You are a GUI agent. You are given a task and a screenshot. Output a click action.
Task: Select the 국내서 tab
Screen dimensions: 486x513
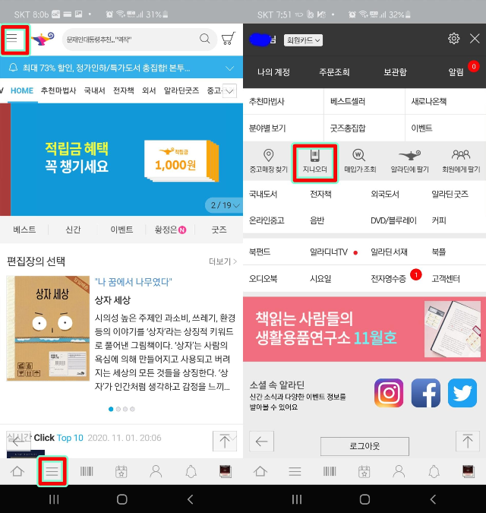point(94,90)
